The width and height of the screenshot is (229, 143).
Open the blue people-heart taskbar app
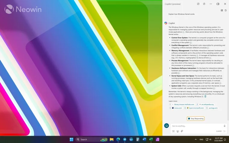[131, 139]
